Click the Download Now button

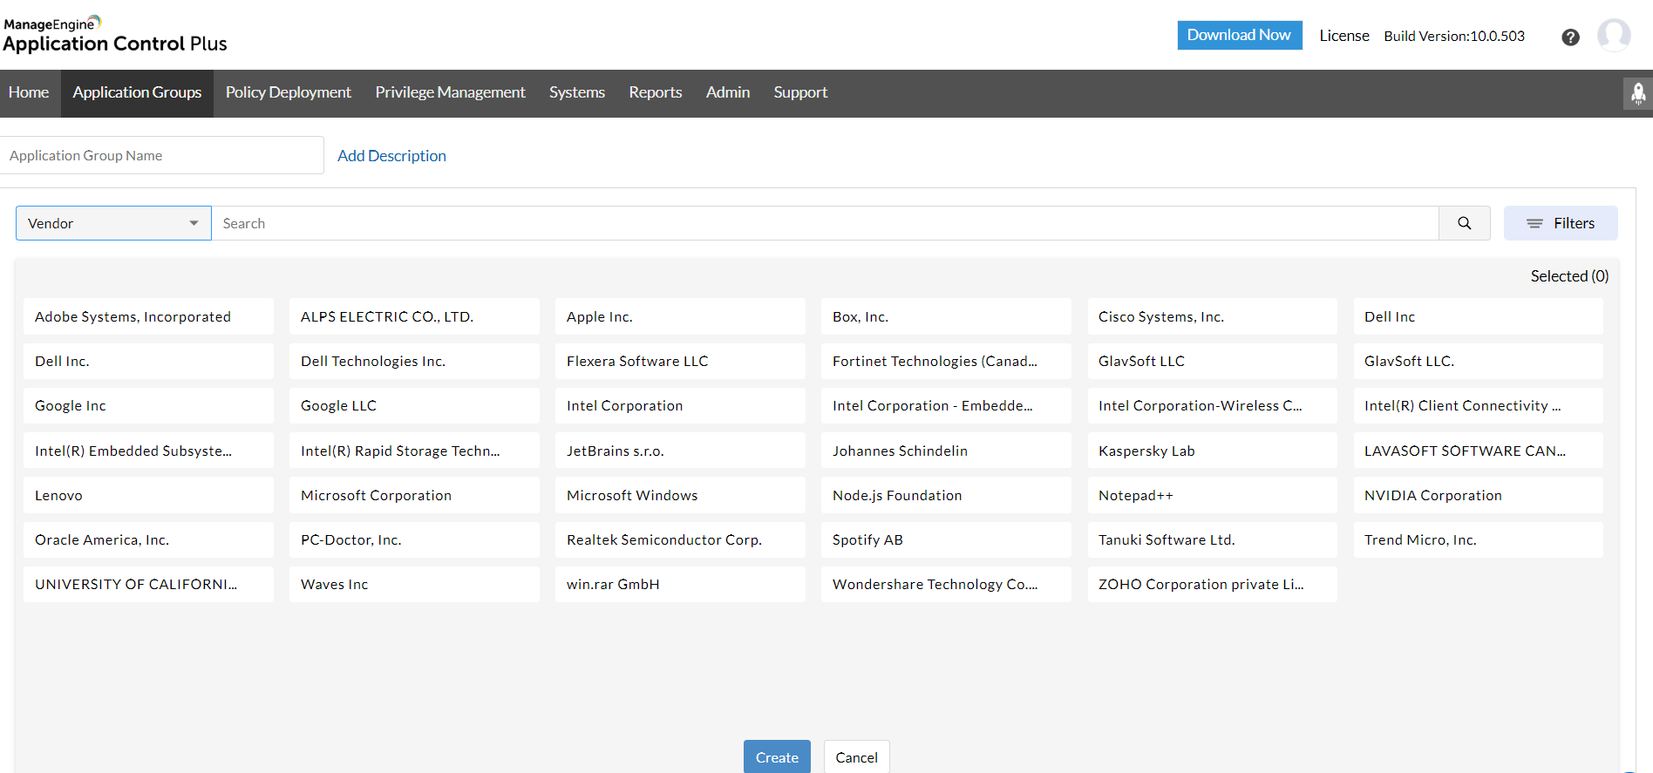[1238, 35]
